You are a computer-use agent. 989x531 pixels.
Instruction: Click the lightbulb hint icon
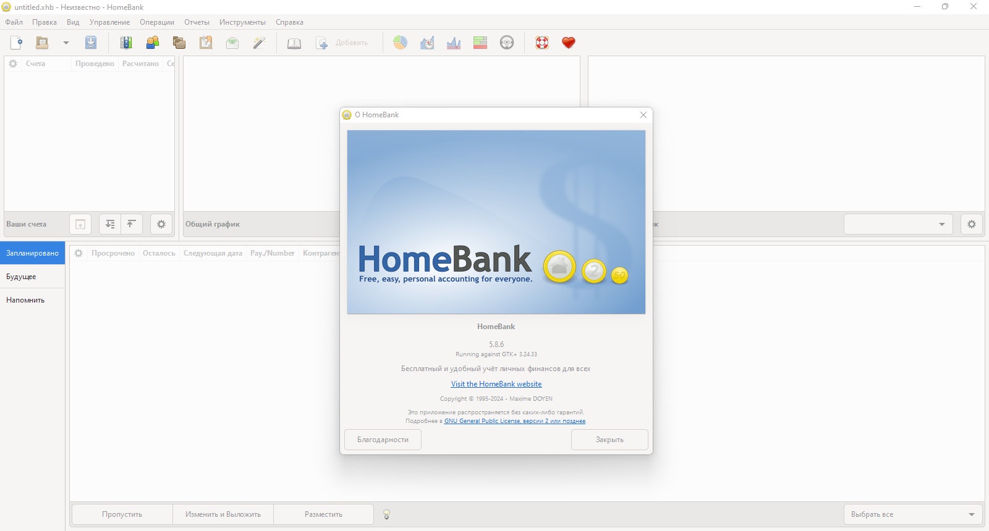tap(387, 514)
